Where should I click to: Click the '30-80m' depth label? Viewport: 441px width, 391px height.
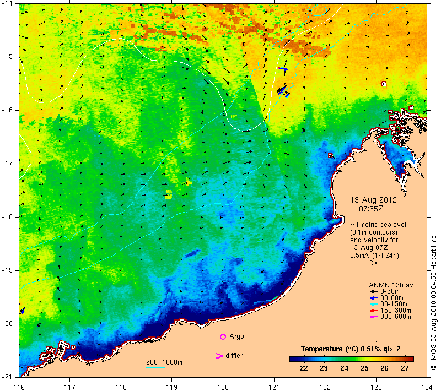pos(392,298)
